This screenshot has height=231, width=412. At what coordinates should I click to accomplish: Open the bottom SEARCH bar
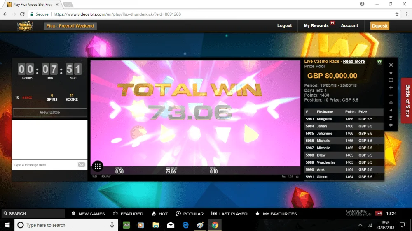click(33, 213)
